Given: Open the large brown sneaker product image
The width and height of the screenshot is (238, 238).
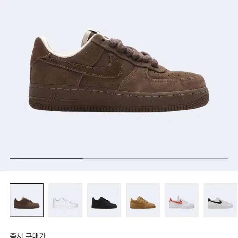Looking at the screenshot, I should click(x=119, y=71).
